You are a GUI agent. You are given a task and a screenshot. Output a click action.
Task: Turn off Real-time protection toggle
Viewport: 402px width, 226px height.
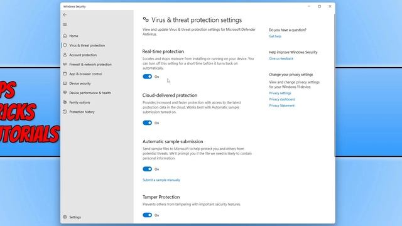(x=148, y=77)
